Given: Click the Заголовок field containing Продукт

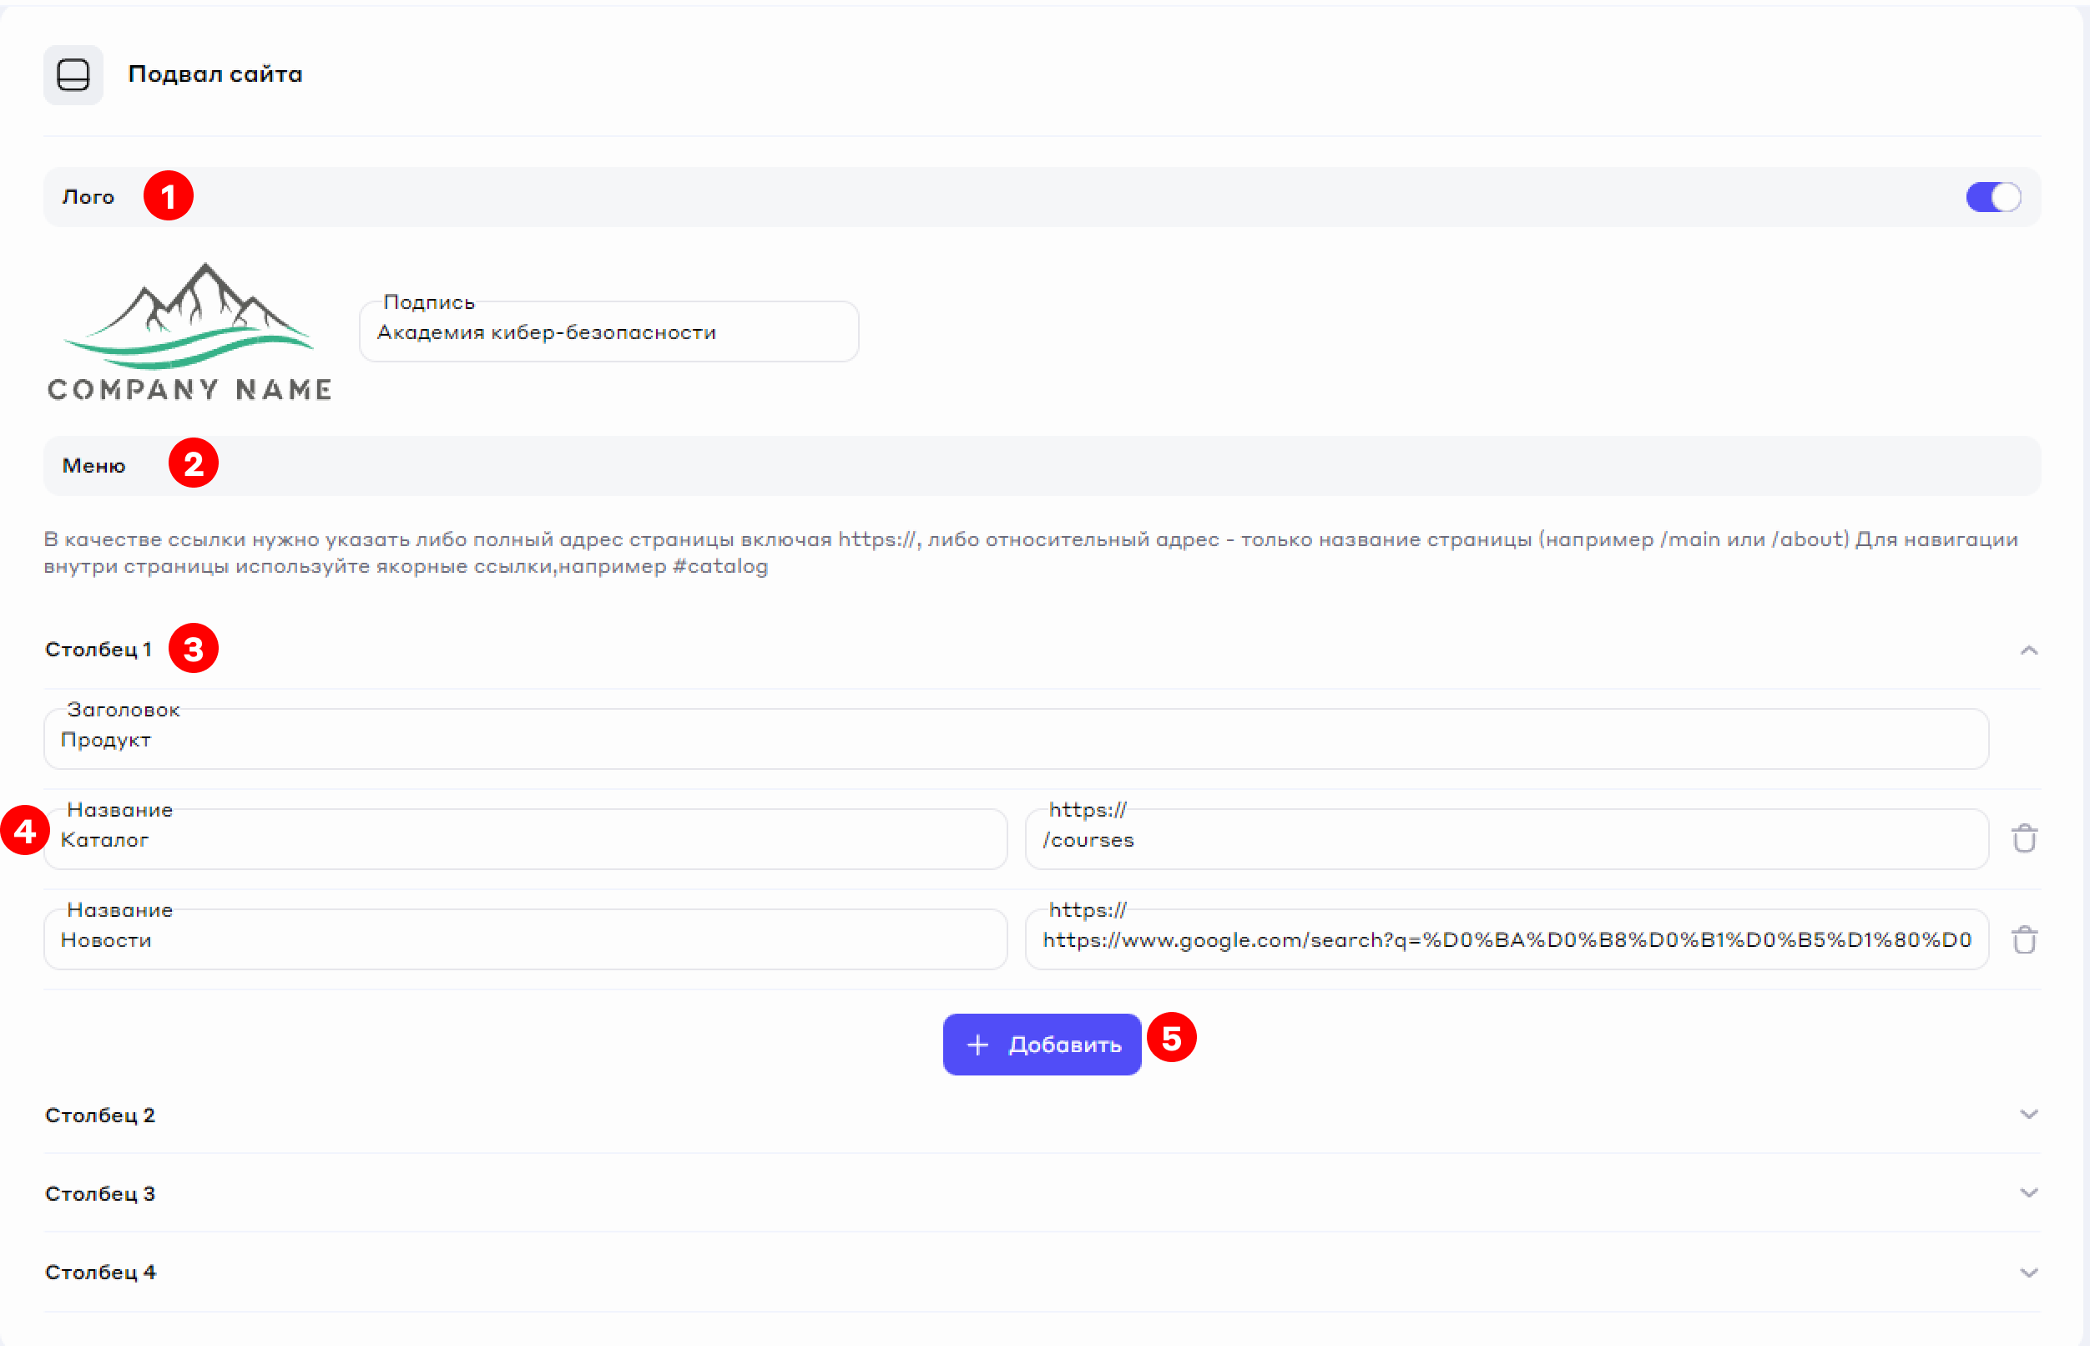Looking at the screenshot, I should (x=1015, y=741).
